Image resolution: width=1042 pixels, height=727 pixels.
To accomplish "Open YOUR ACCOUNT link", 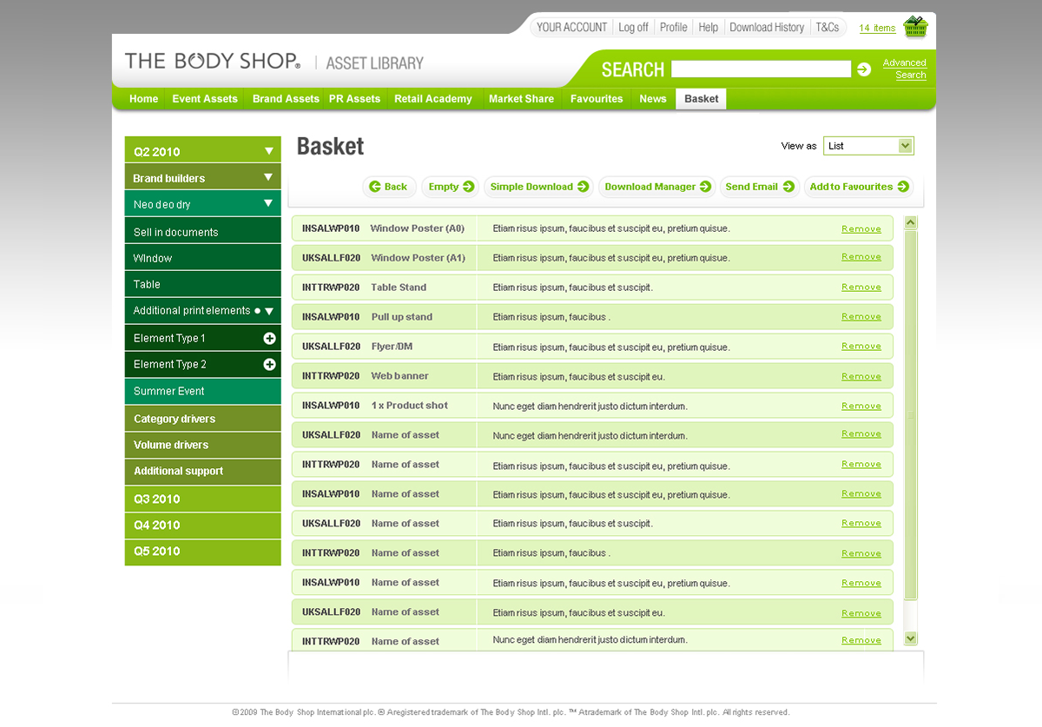I will pyautogui.click(x=571, y=27).
